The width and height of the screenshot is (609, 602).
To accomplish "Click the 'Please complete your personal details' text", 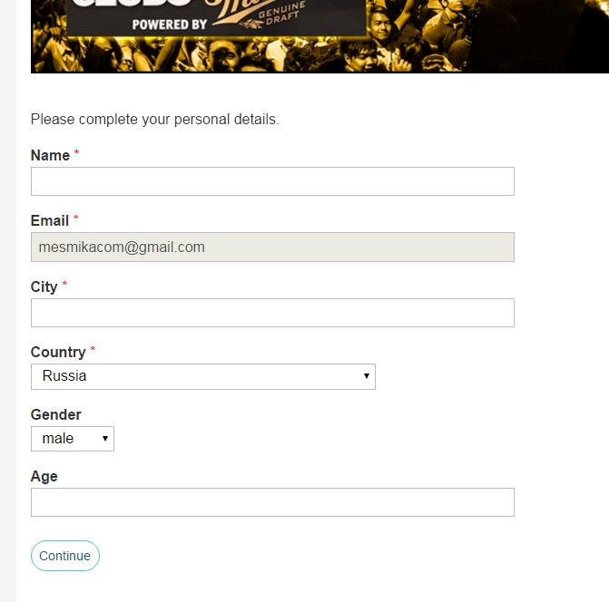I will tap(155, 120).
